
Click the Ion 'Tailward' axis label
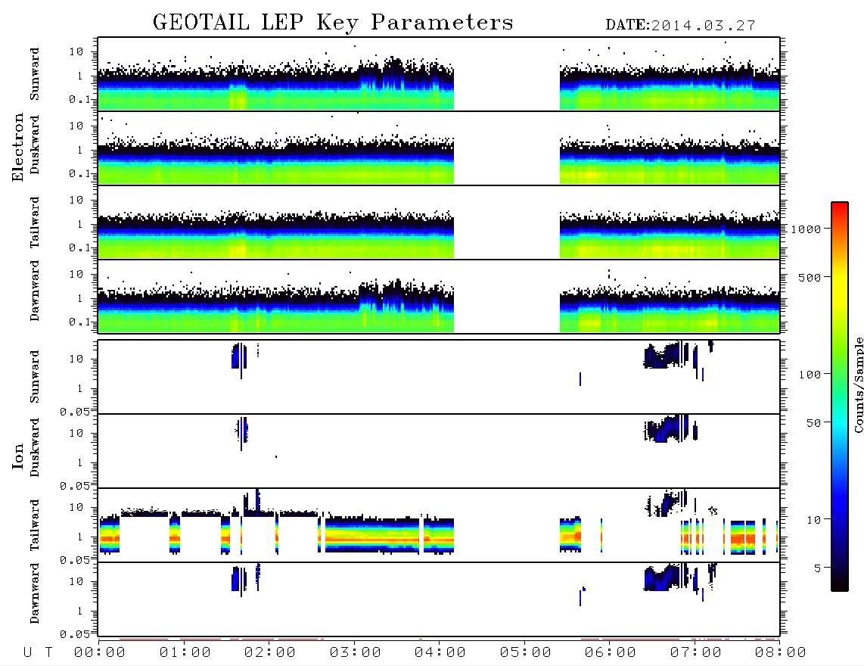tap(34, 525)
